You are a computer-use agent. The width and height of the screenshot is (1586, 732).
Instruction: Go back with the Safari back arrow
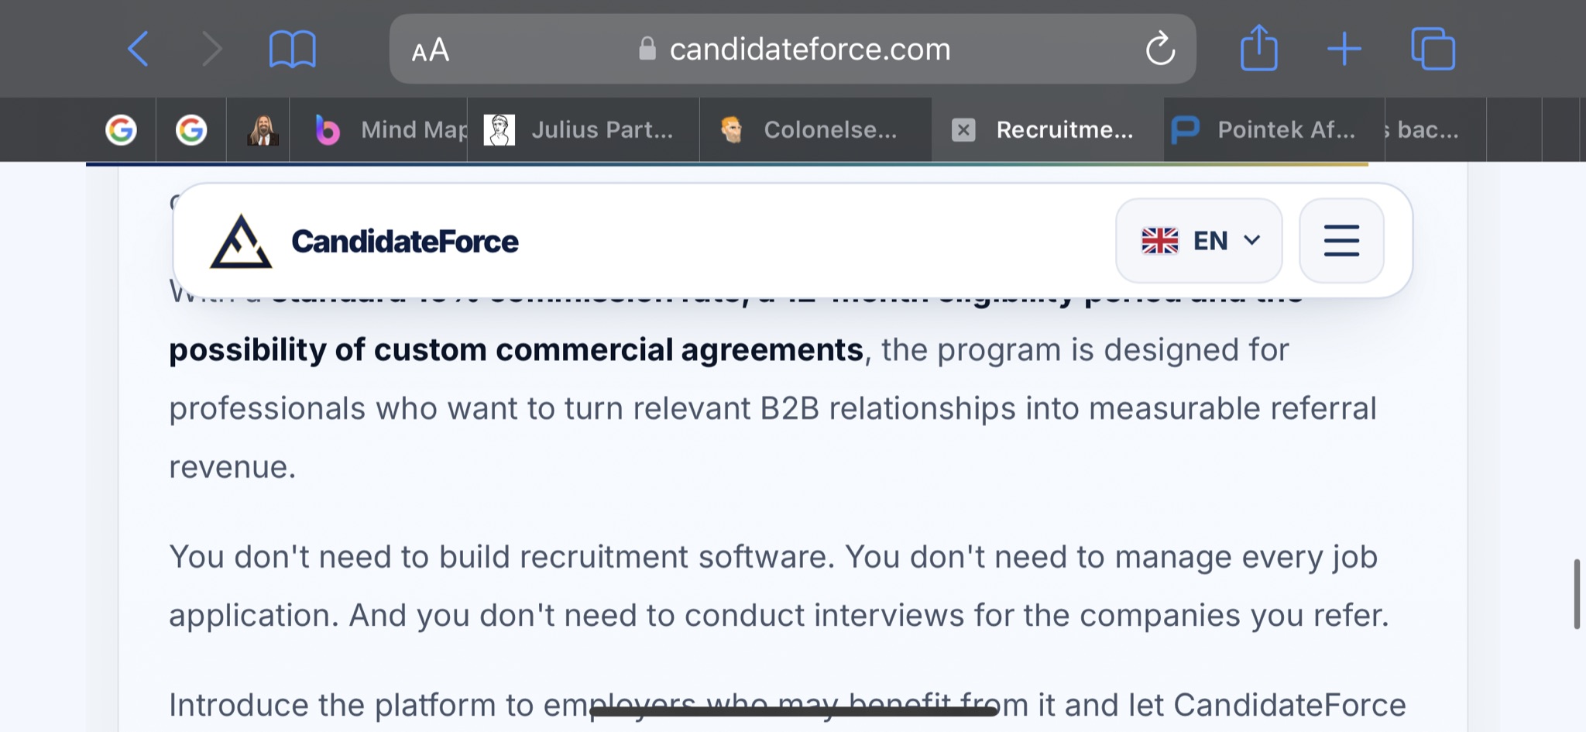[138, 50]
